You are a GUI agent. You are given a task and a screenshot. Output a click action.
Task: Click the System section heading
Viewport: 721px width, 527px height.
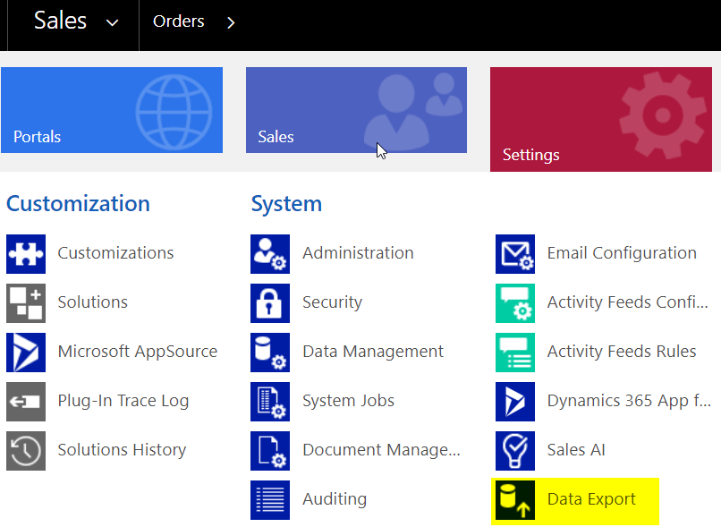pyautogui.click(x=286, y=204)
